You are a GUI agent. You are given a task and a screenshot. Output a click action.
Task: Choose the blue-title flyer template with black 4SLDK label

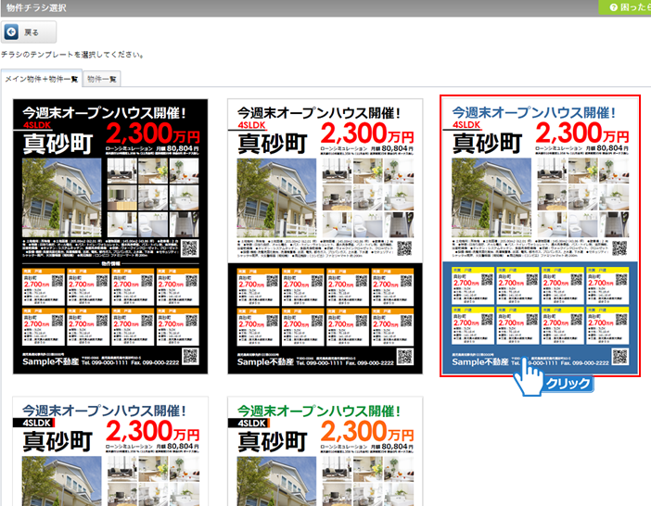point(110,451)
